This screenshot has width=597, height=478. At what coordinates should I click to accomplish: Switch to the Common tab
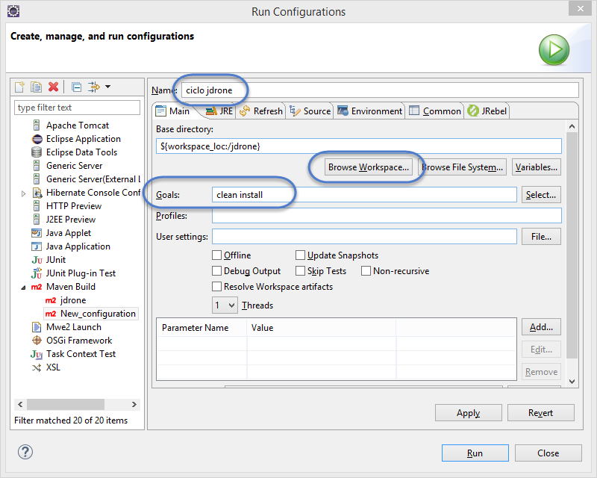(434, 111)
